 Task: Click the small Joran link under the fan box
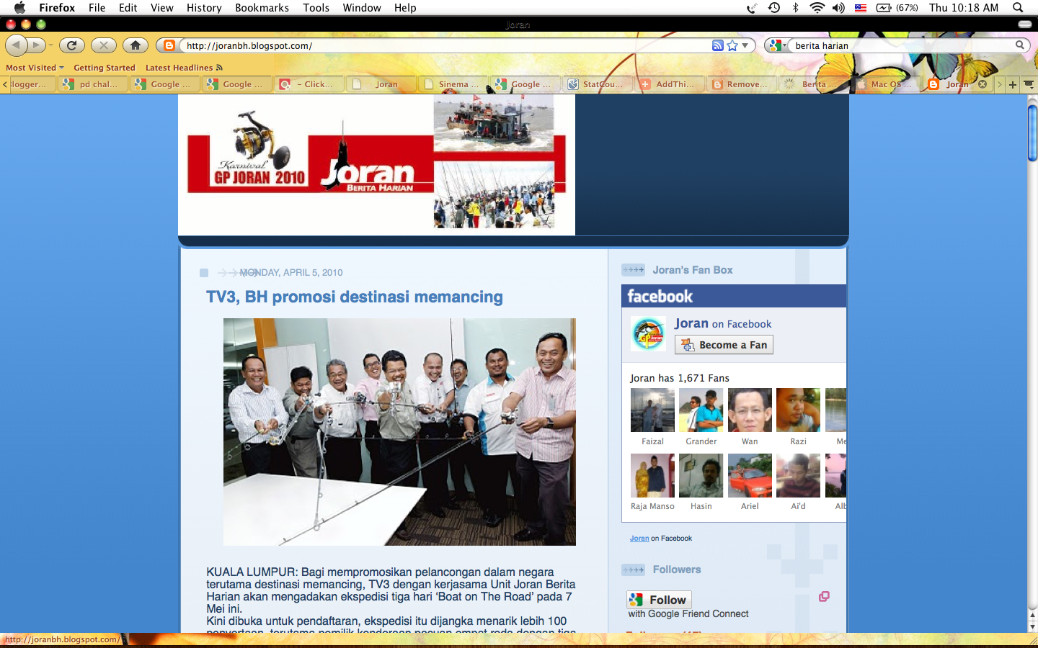(x=639, y=539)
